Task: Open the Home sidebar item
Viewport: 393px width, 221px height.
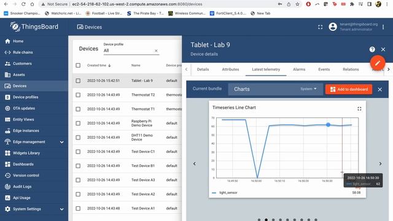Action: point(34,41)
